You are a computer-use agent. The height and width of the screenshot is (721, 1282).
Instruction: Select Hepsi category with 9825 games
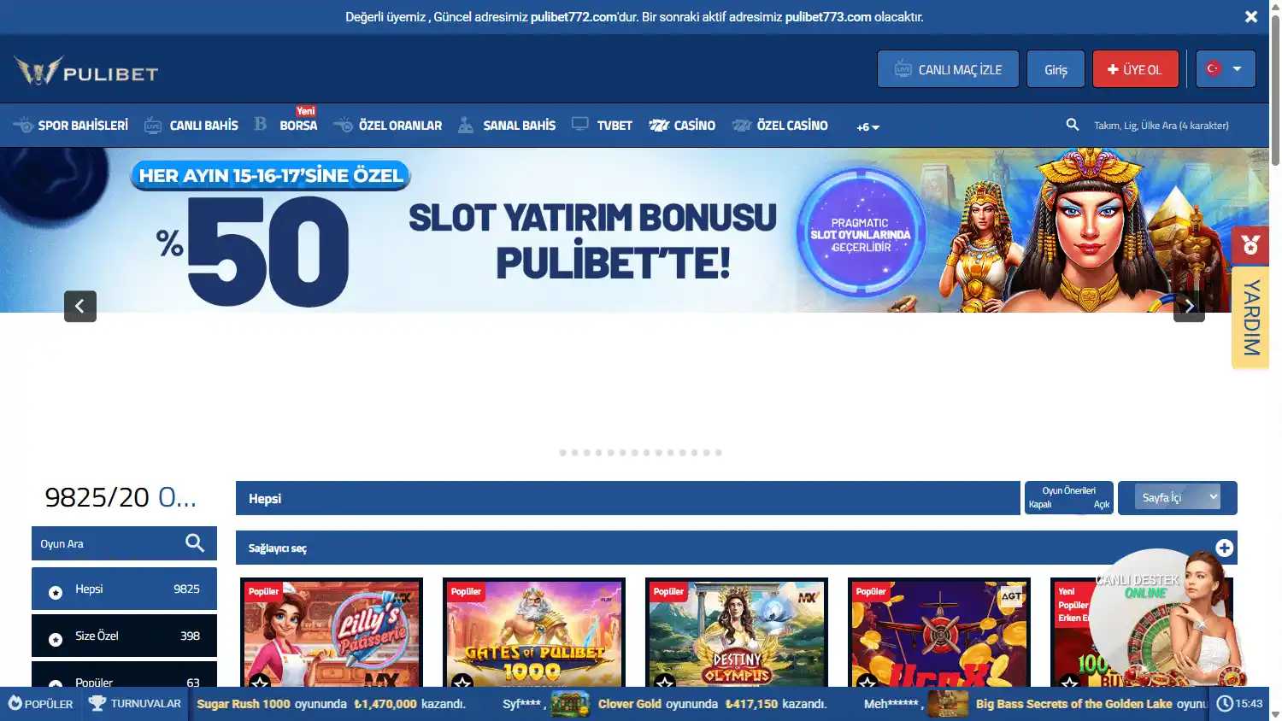[124, 589]
